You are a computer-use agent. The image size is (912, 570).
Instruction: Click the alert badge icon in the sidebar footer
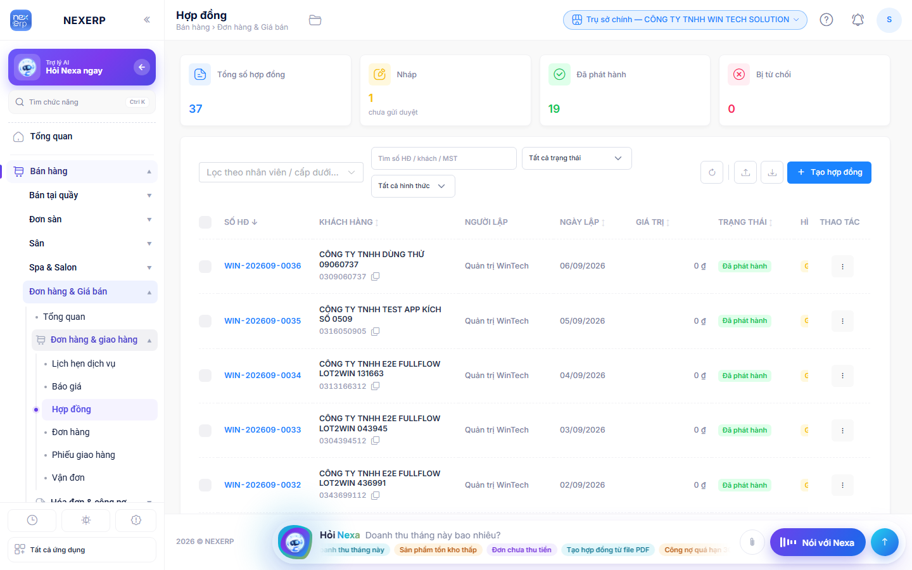click(136, 520)
